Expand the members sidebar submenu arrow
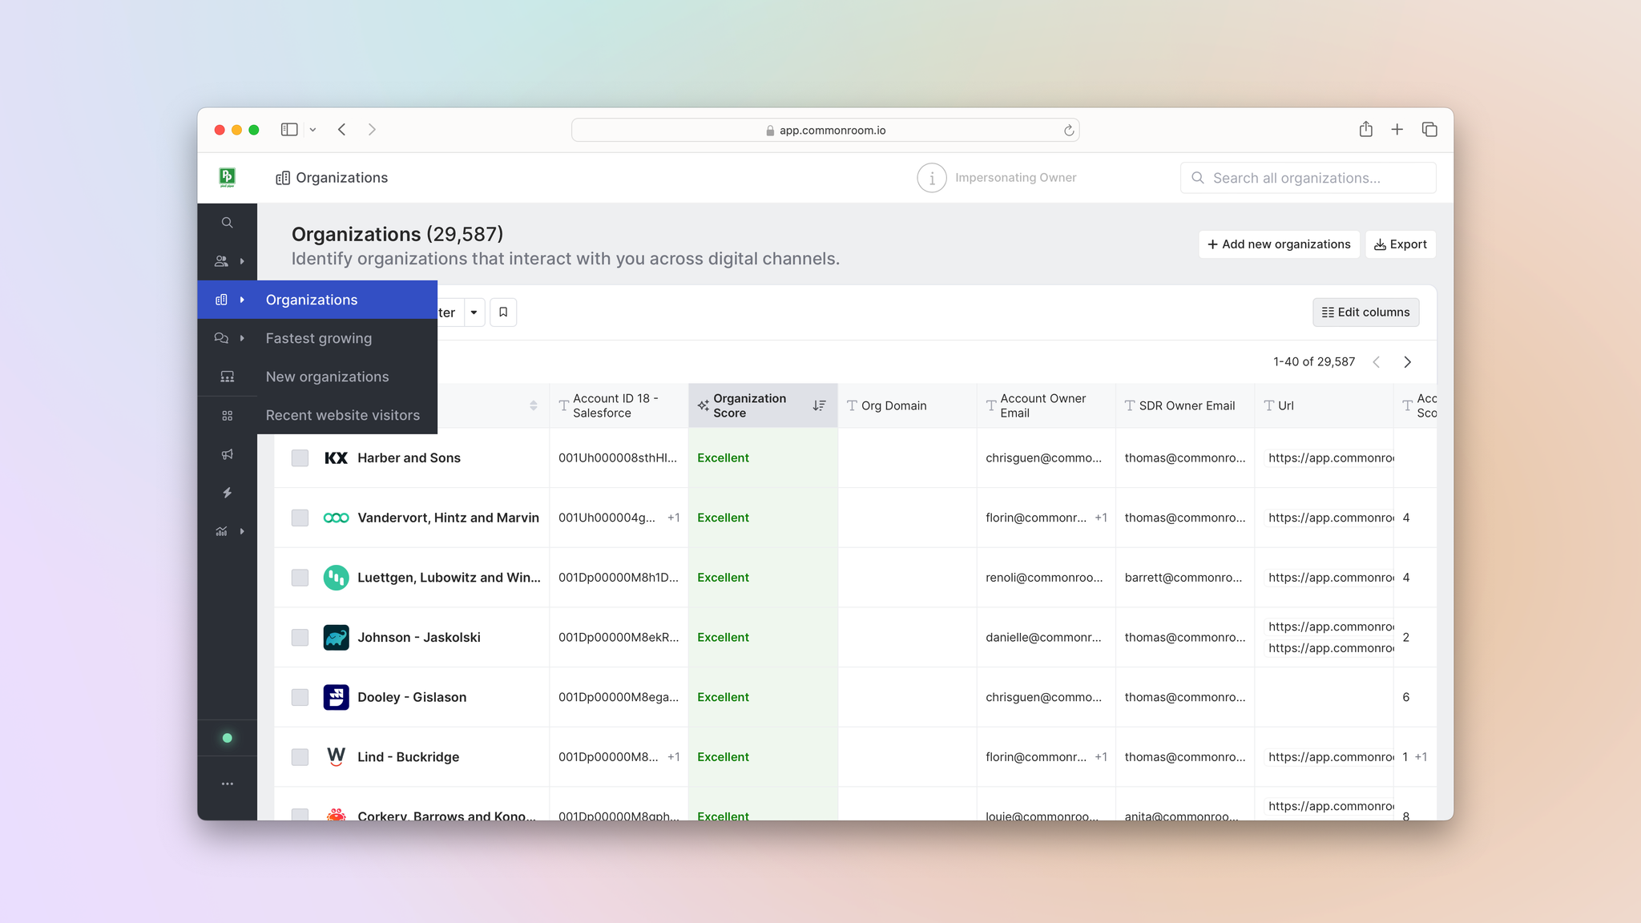The width and height of the screenshot is (1641, 923). coord(242,261)
